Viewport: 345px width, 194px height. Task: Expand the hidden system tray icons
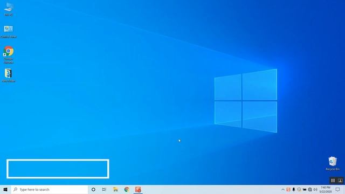(x=283, y=189)
